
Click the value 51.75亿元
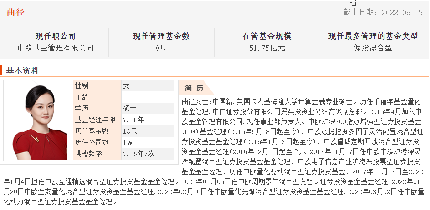(267, 48)
